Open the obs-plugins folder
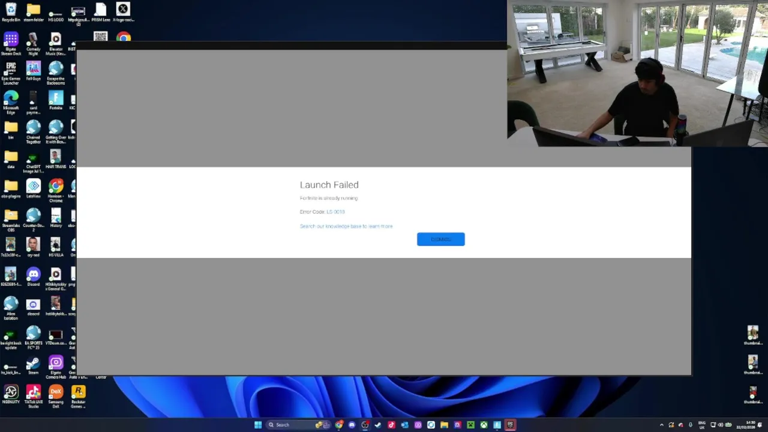The height and width of the screenshot is (432, 768). click(x=11, y=189)
